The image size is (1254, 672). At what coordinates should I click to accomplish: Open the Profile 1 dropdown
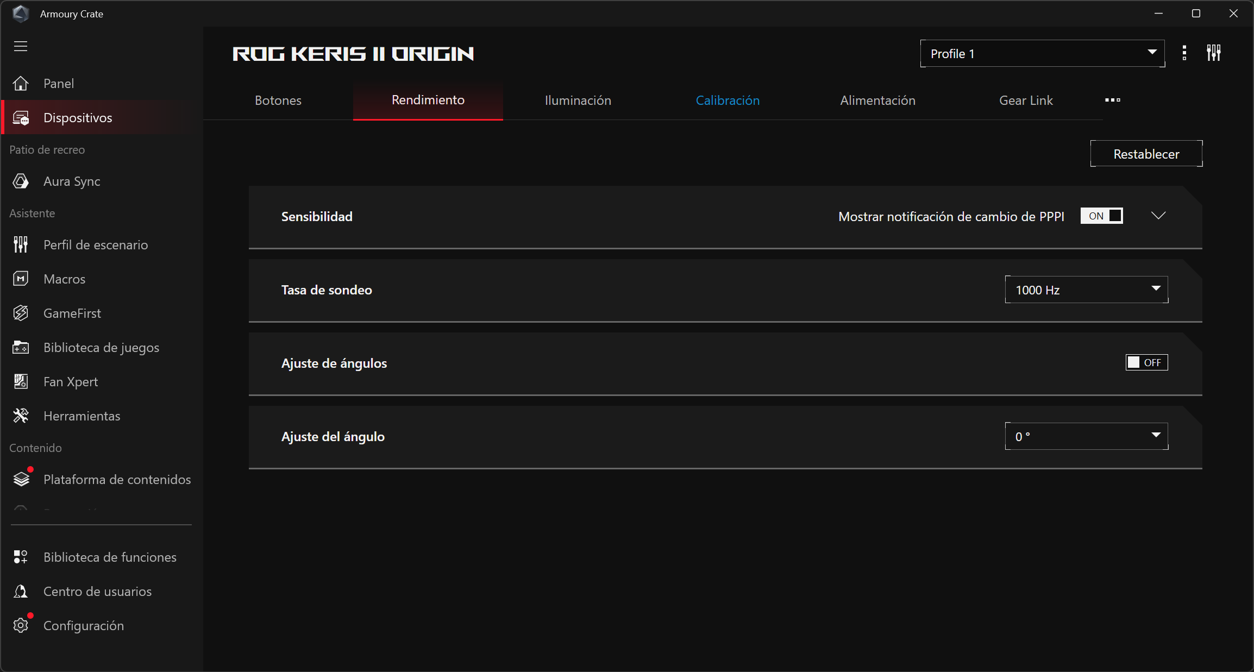point(1043,53)
